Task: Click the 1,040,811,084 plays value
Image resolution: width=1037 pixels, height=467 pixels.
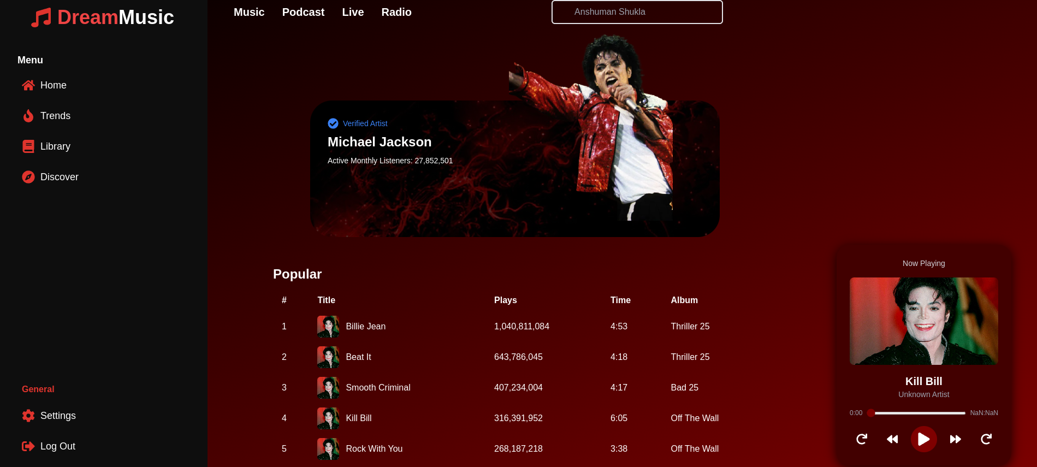Action: 522,327
